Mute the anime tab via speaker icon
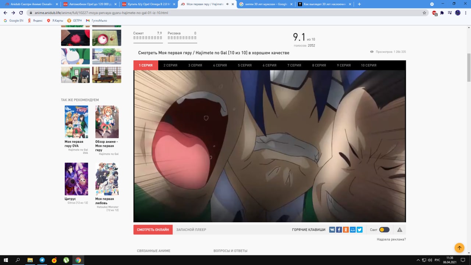This screenshot has height=265, width=471. (x=227, y=4)
